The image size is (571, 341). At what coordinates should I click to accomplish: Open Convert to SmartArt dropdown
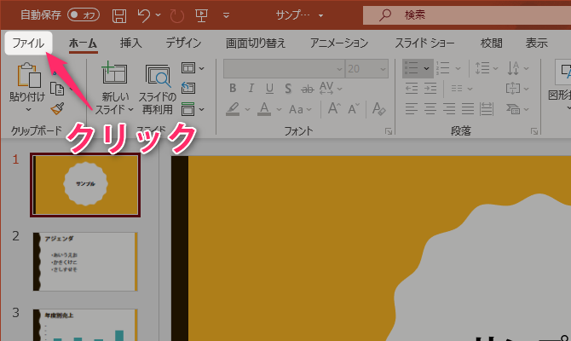(517, 109)
